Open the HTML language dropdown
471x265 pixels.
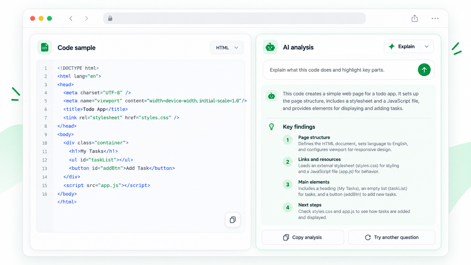pos(227,48)
